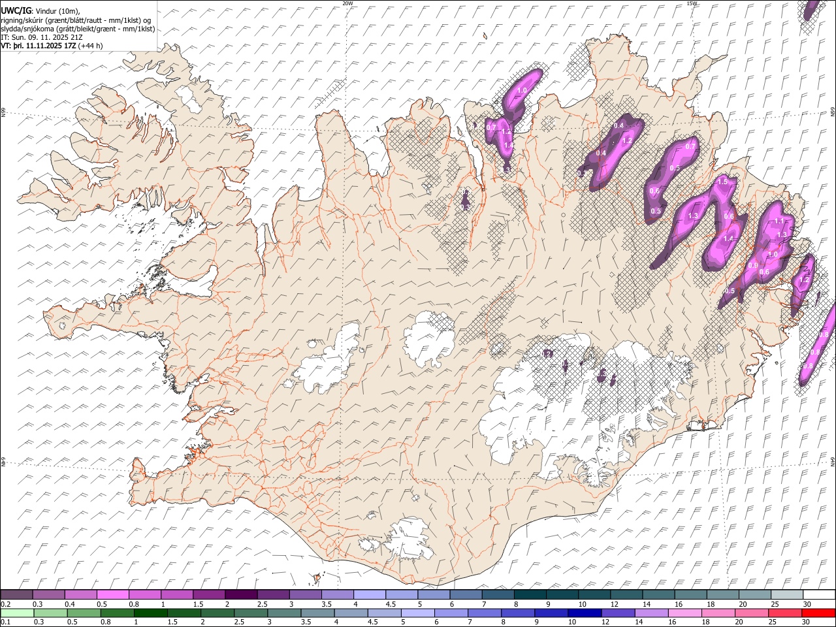Click the 3 mm purple snow scale swatch
Viewport: 836px width, 627px height.
[305, 595]
